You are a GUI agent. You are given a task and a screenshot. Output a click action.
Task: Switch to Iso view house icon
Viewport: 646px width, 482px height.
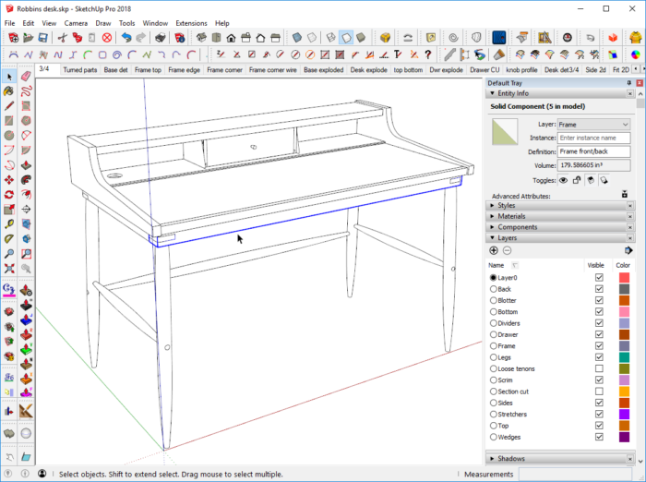[201, 38]
